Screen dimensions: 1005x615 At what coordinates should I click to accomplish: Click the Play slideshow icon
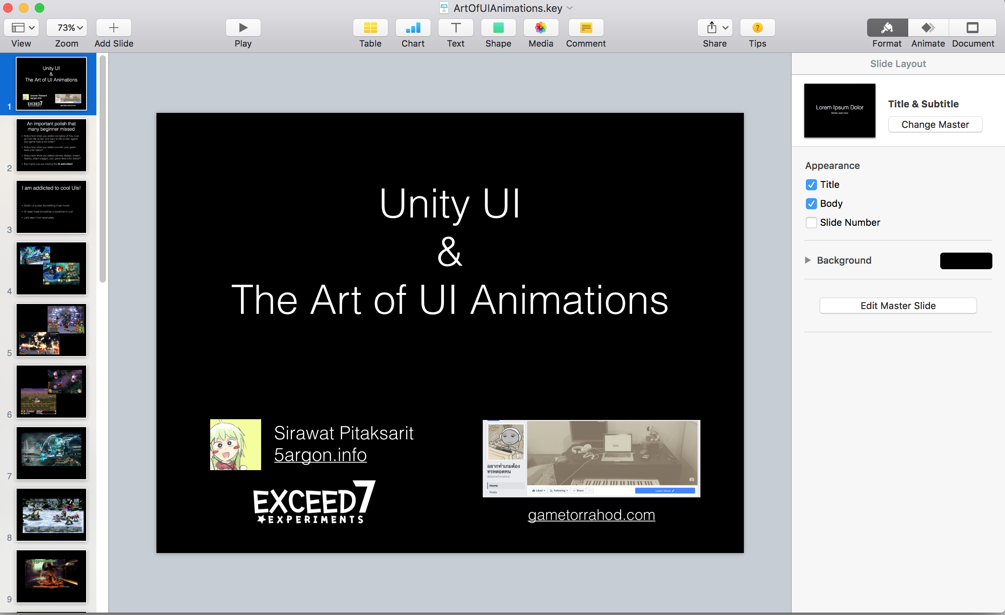[x=243, y=28]
